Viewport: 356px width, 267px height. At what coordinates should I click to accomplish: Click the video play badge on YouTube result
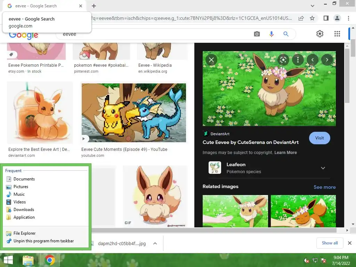[x=84, y=138]
